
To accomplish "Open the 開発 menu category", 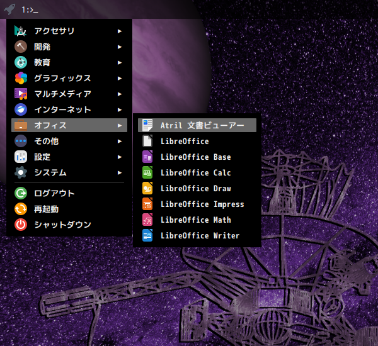I will tap(69, 47).
